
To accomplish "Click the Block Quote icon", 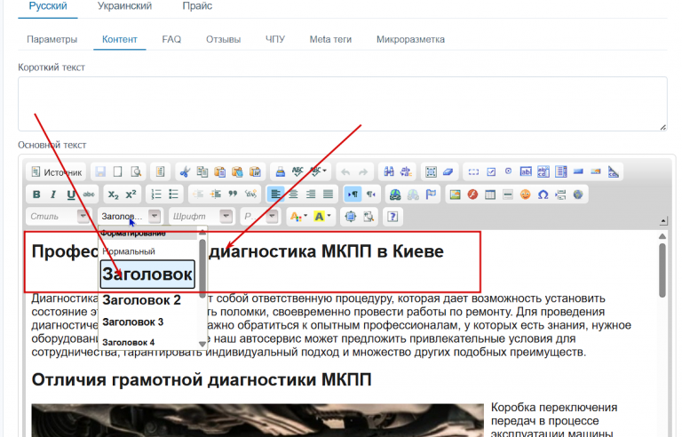I will tap(234, 195).
